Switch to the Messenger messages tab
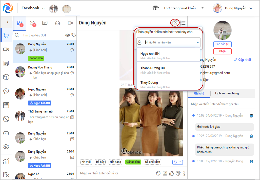This screenshot has height=180, width=260. tap(32, 23)
